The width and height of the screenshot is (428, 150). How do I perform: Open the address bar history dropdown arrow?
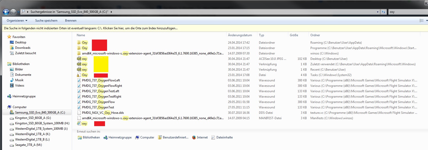pyautogui.click(x=378, y=12)
